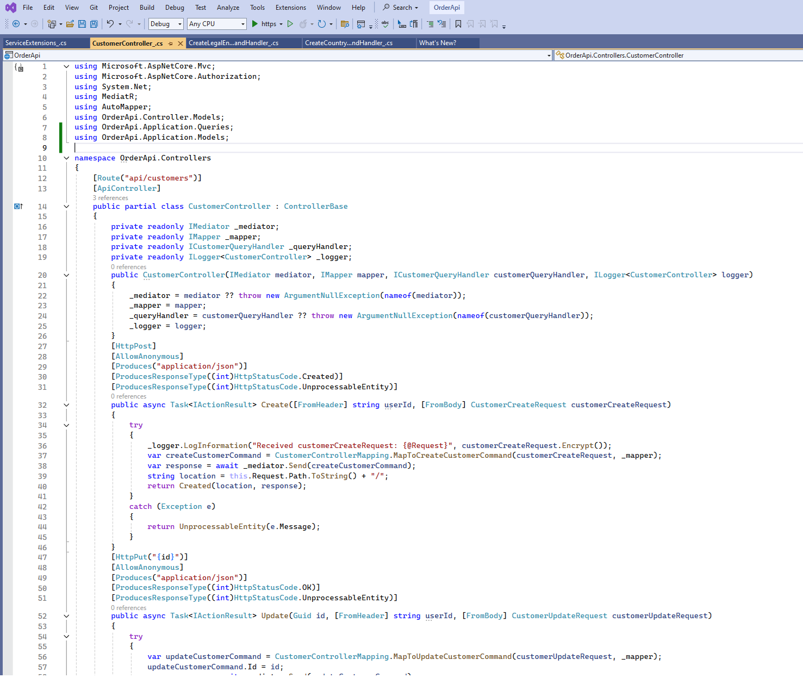
Task: Collapse the CustomerController class at line 14
Action: (x=66, y=207)
